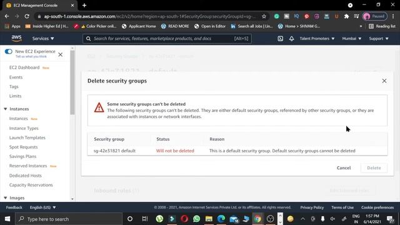Click Windows 'Type here to search' box

coord(69,219)
